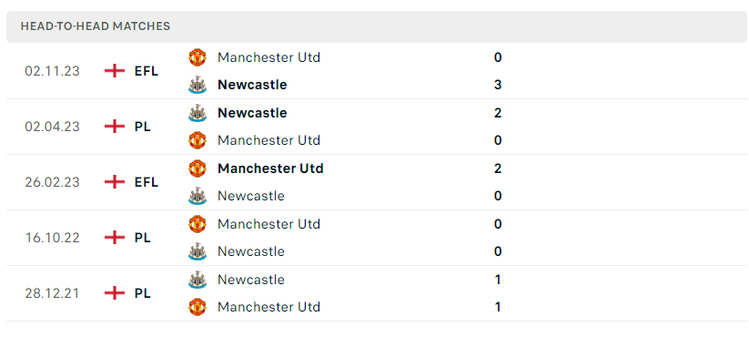Click Manchester Utd score 0 in 16.10.22 match
The image size is (749, 337).
498,224
